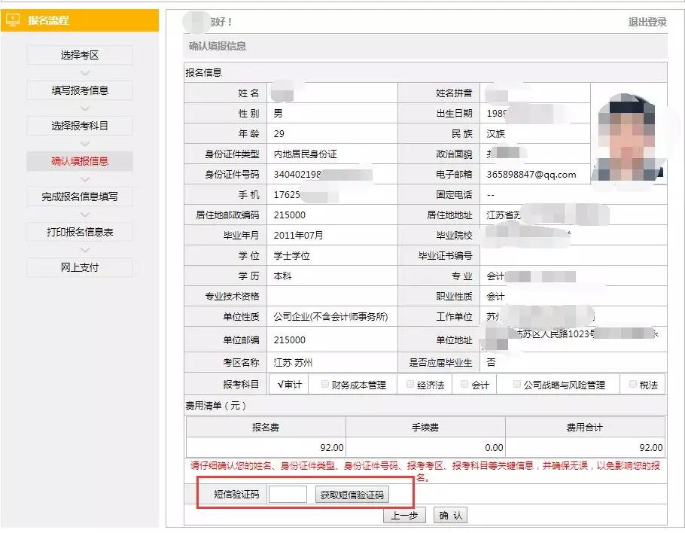The height and width of the screenshot is (533, 685).
Task: Select 选择考区 in the sidebar
Action: coord(80,55)
